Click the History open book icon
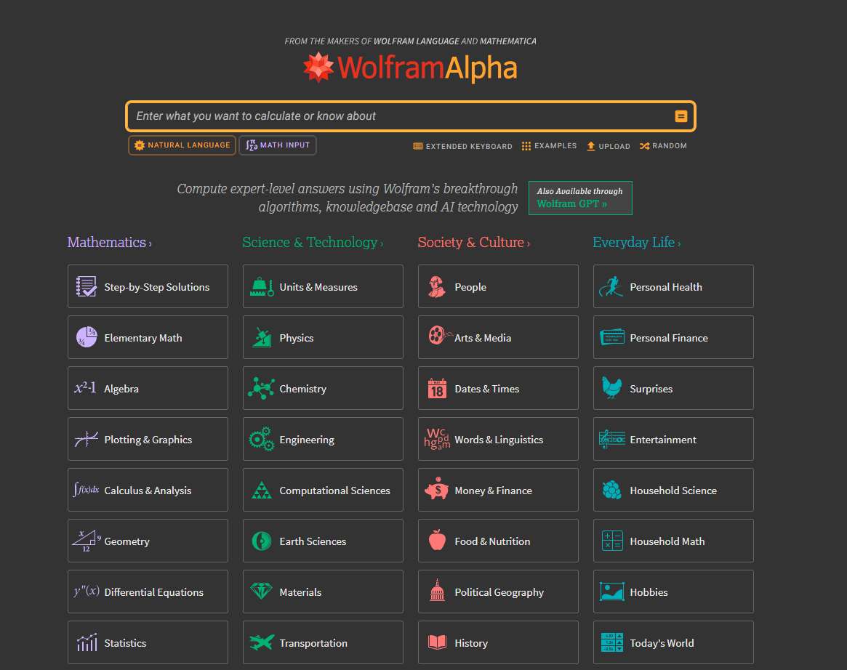Image resolution: width=847 pixels, height=670 pixels. (437, 642)
